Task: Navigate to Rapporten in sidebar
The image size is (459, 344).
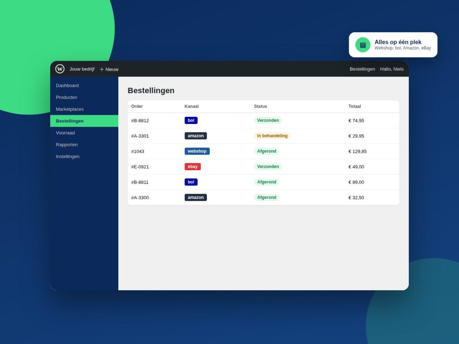Action: point(84,145)
